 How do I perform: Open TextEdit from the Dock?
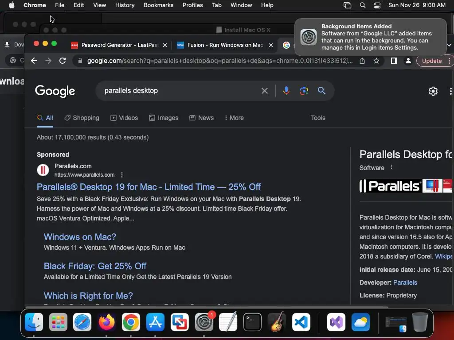(x=228, y=322)
